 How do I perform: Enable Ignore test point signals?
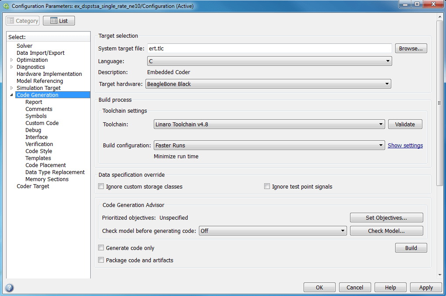[267, 186]
